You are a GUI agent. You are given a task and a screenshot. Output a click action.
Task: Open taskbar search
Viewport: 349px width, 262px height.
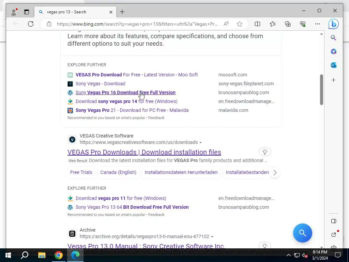tap(25, 255)
